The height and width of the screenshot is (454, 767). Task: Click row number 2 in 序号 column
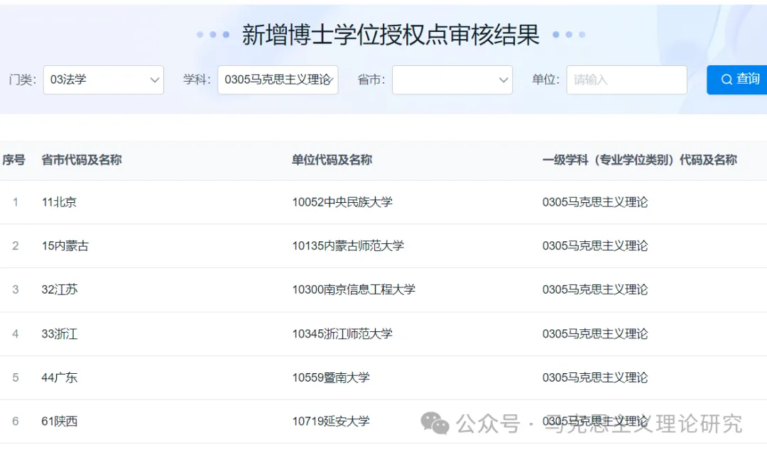pyautogui.click(x=16, y=246)
